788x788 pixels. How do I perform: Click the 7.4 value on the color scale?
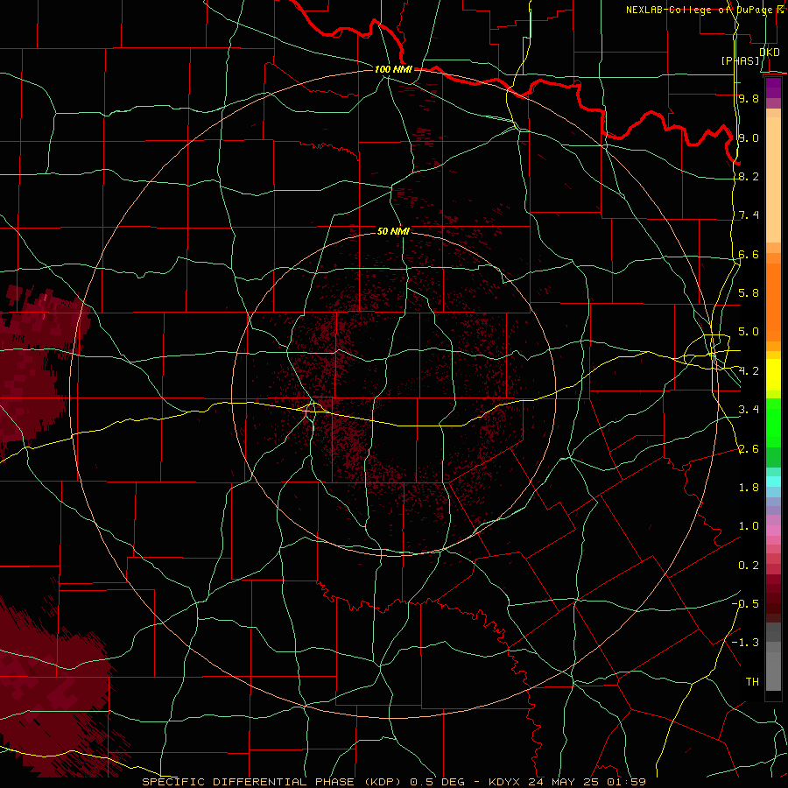pyautogui.click(x=749, y=215)
